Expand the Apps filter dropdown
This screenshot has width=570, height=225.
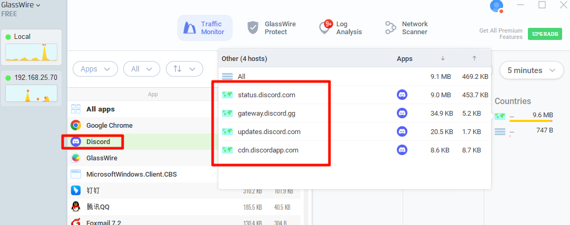(95, 69)
